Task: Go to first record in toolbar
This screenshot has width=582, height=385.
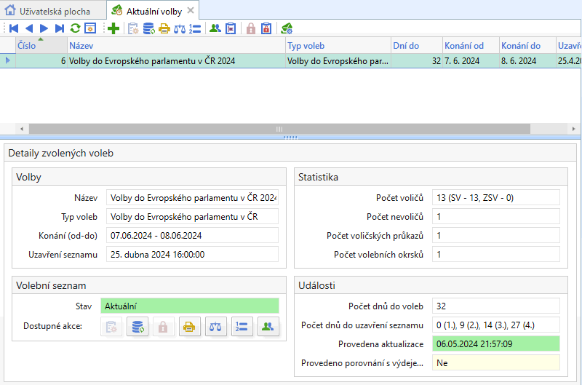Action: click(13, 28)
